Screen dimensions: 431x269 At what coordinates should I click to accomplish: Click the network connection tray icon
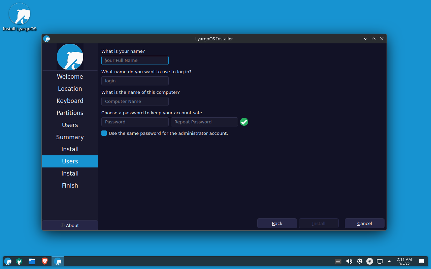pyautogui.click(x=379, y=261)
